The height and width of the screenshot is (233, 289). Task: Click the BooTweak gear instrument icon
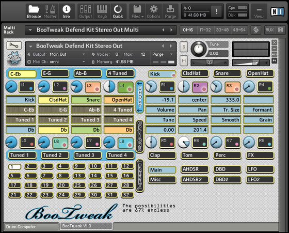14,58
